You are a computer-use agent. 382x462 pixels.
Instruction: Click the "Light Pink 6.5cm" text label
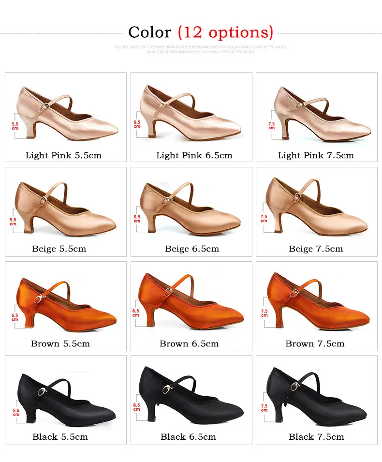click(194, 155)
